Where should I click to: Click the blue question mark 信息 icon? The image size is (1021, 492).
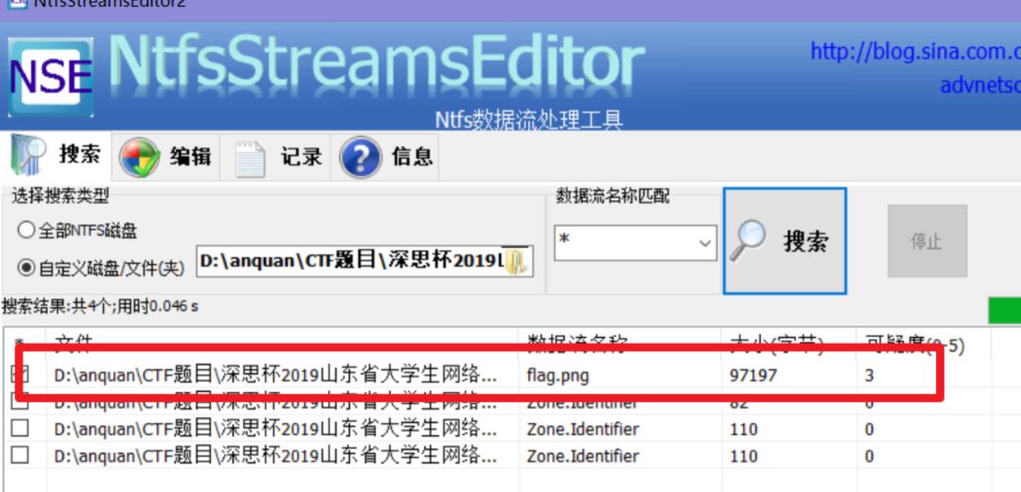click(x=360, y=158)
